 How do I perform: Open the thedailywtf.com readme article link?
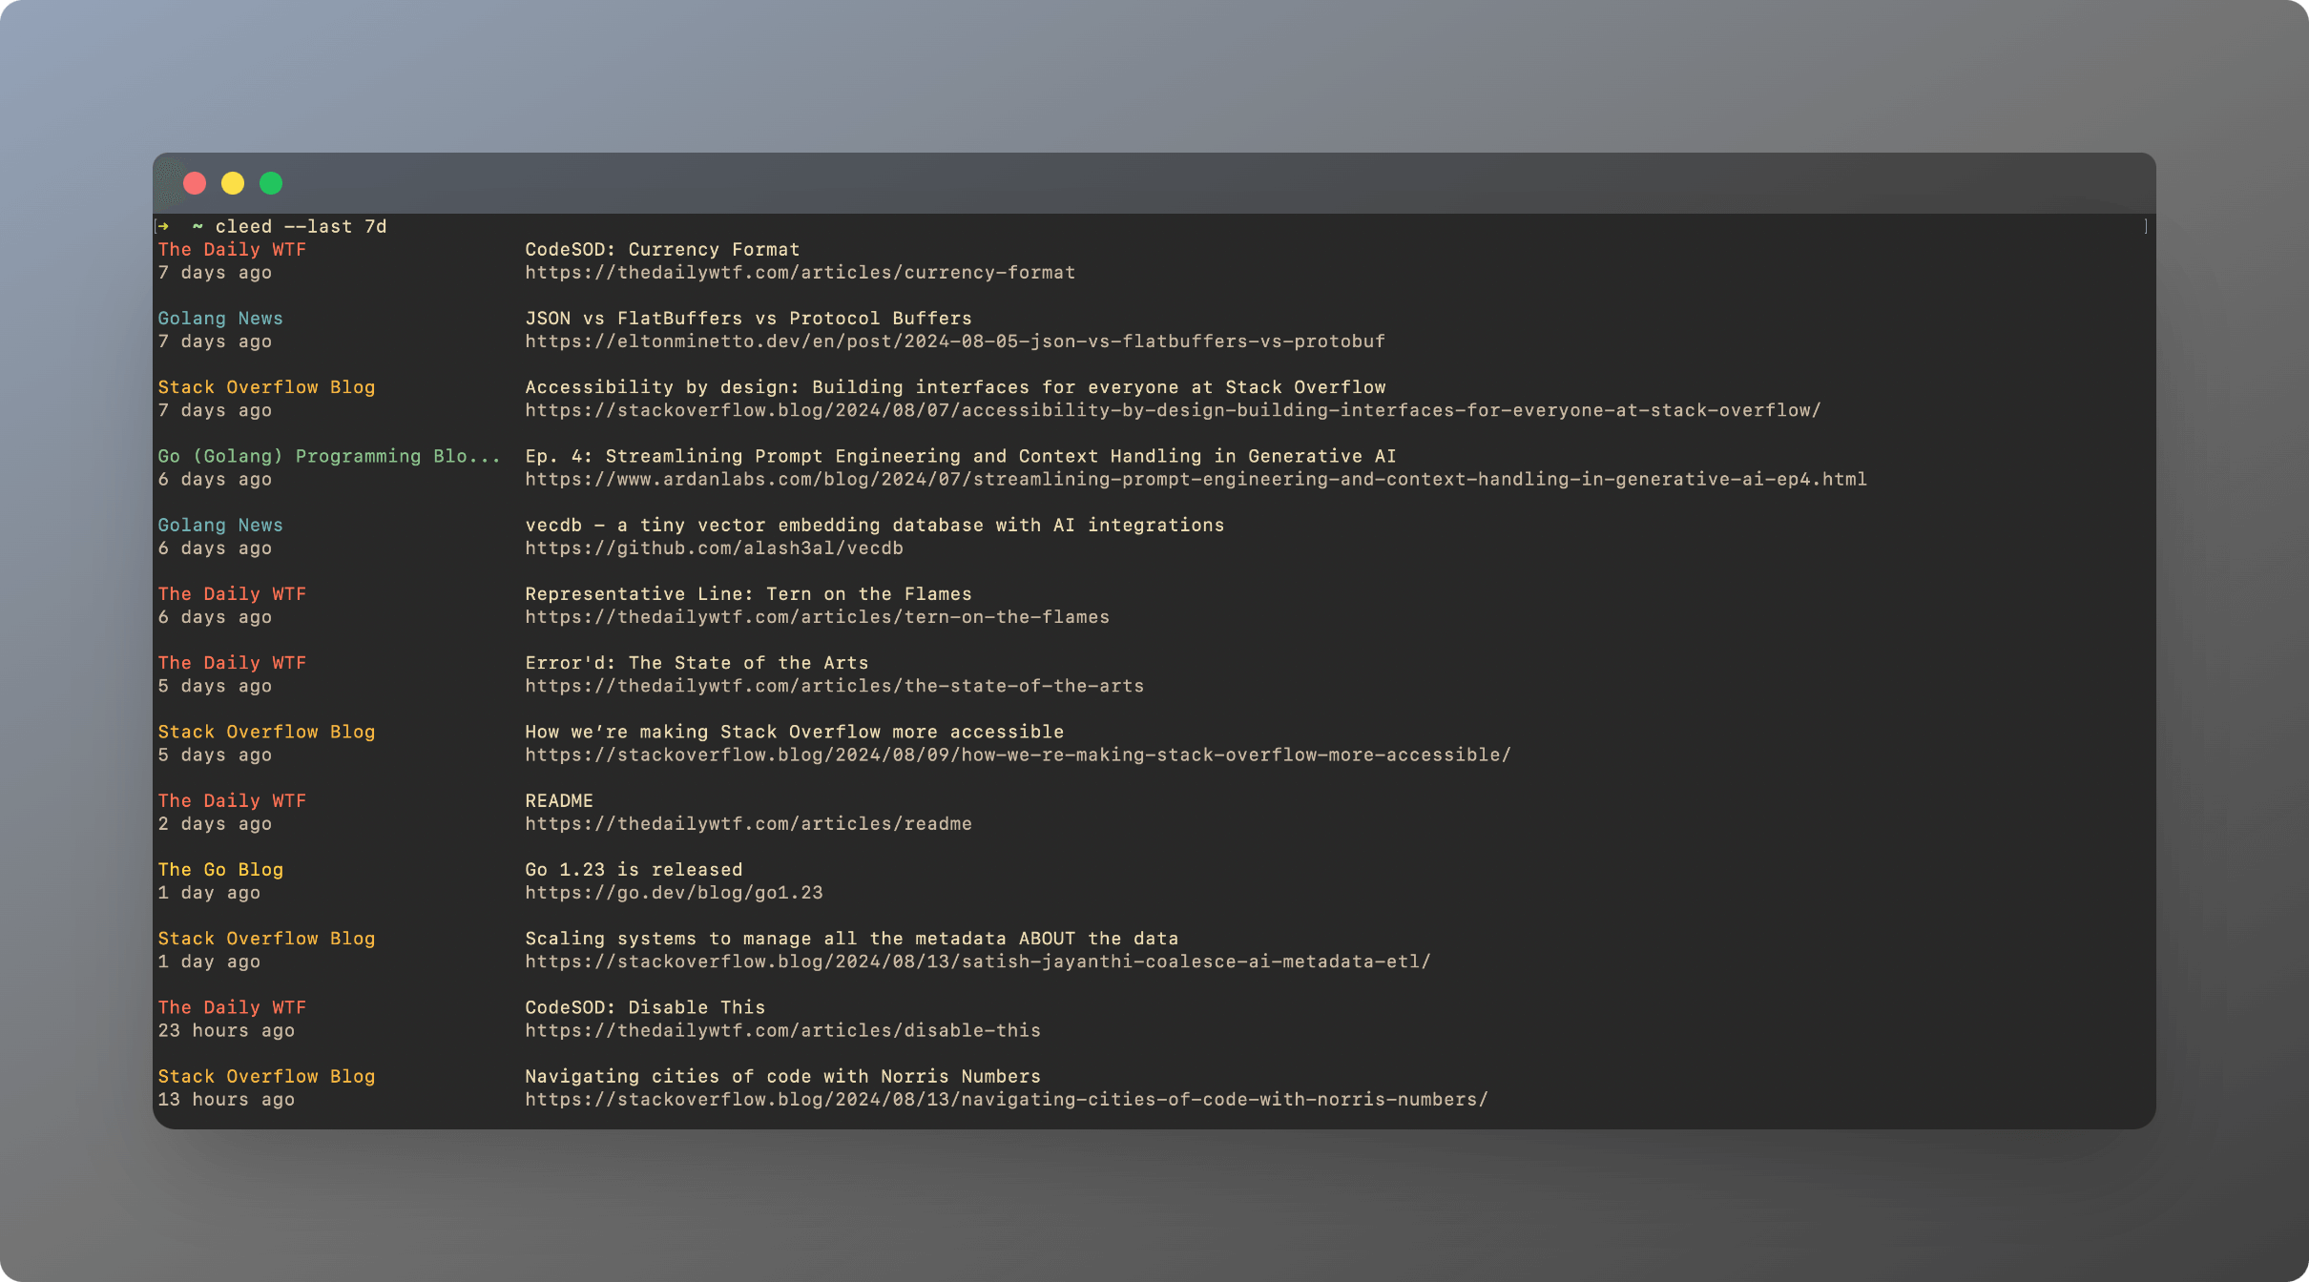click(748, 824)
